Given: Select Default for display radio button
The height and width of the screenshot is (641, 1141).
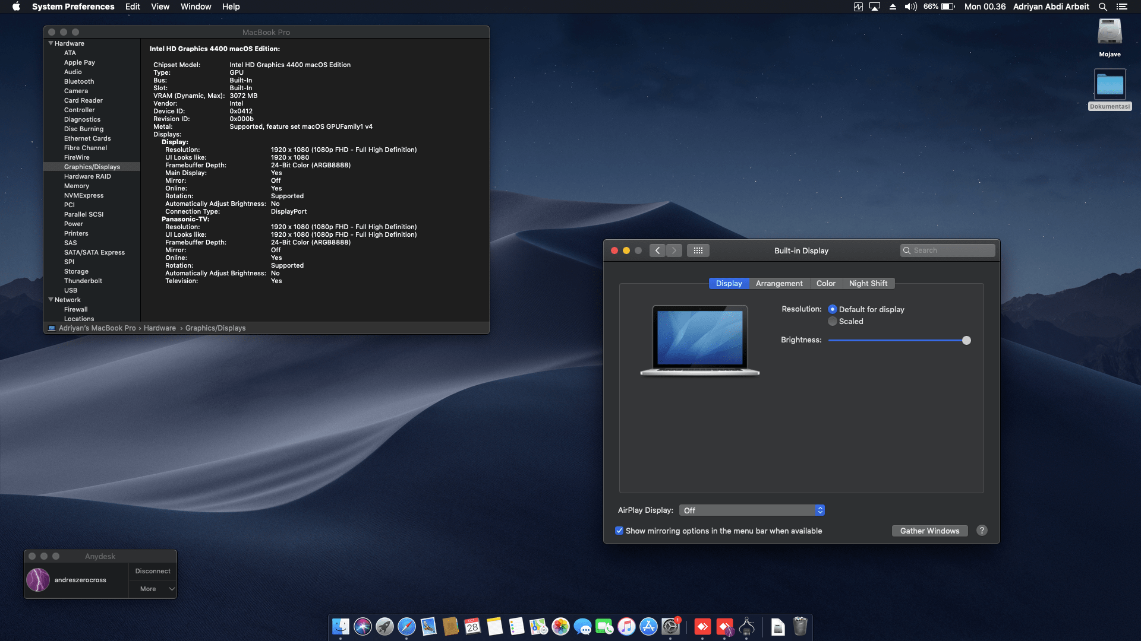Looking at the screenshot, I should 833,309.
